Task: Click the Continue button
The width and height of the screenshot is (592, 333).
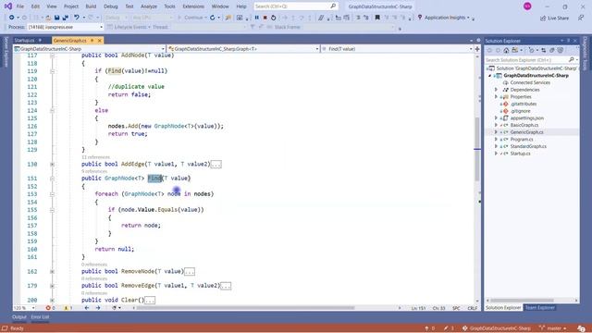Action: [x=192, y=18]
